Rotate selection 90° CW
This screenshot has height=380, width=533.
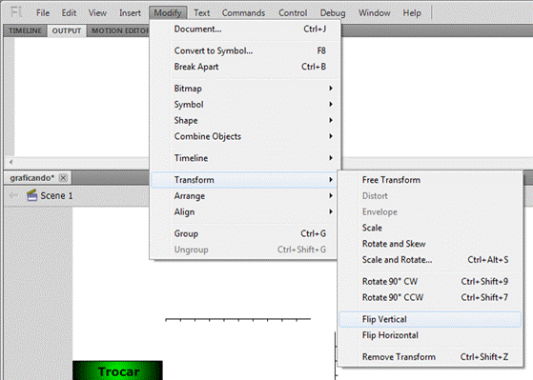point(430,282)
